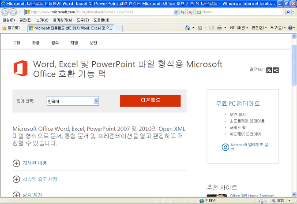Open the search provider dropdown arrow
The height and width of the screenshot is (204, 297).
pos(293,12)
